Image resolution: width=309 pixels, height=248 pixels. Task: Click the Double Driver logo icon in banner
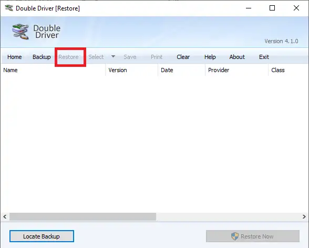pos(20,32)
